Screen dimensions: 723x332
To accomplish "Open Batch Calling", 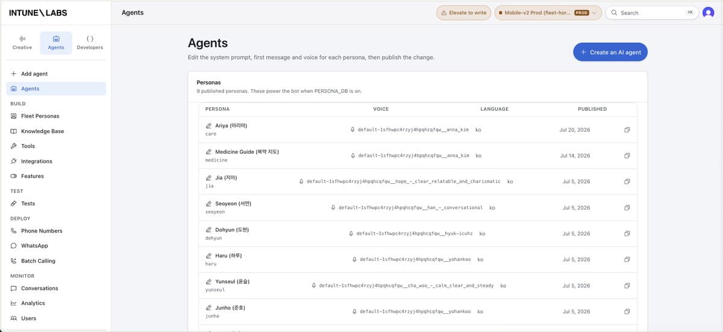I will click(x=56, y=261).
